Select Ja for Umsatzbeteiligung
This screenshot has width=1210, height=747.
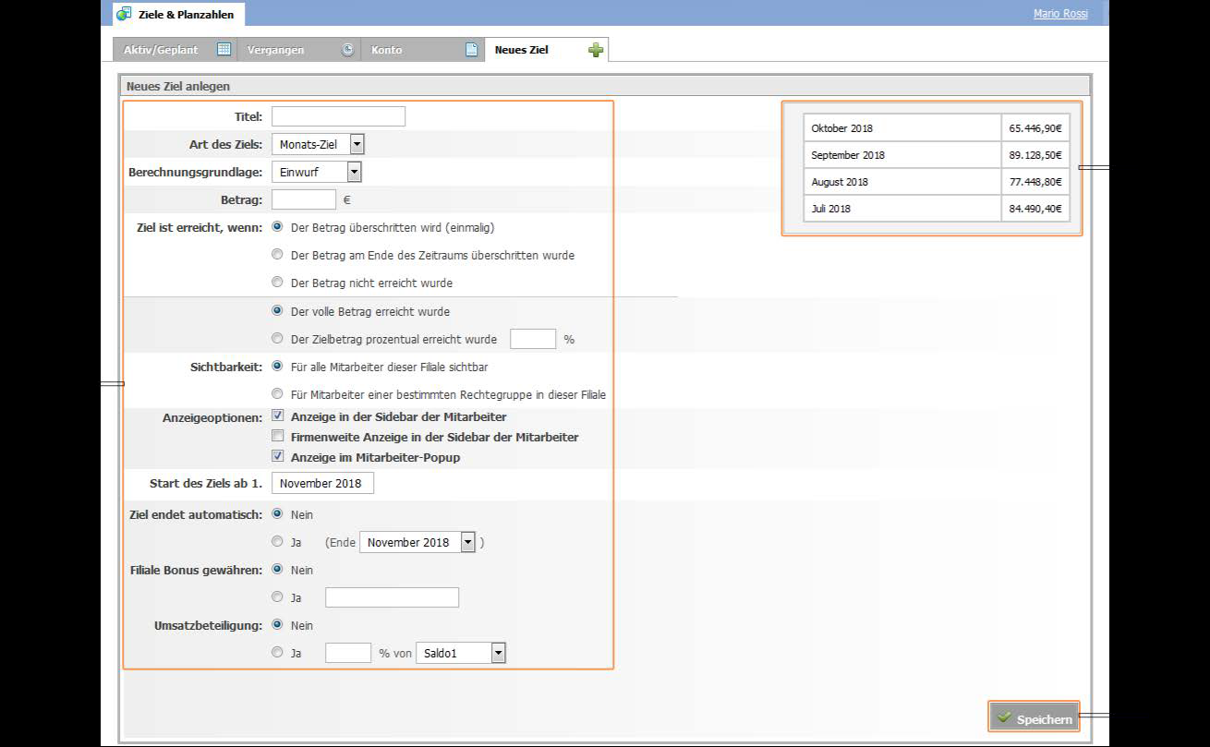[x=277, y=653]
